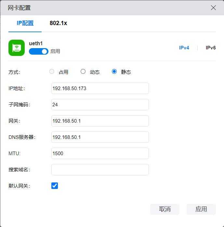Select the 静态 radio button
Screen dimensions: 224x227
pos(114,72)
